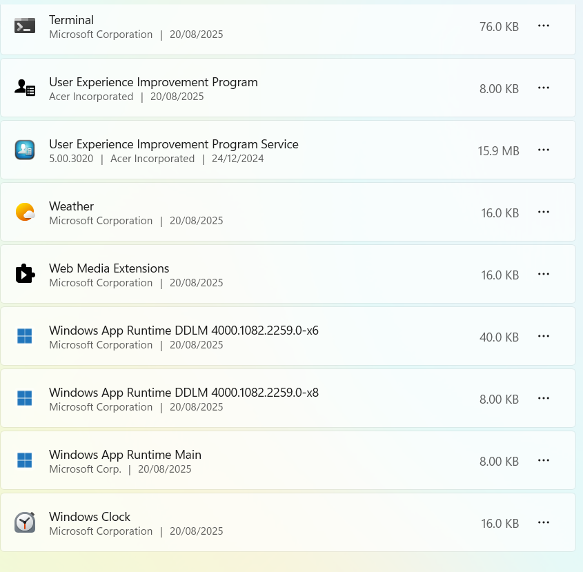Click "Acer Incorporated" beside version 5.00.3020
Image resolution: width=583 pixels, height=572 pixels.
(152, 159)
